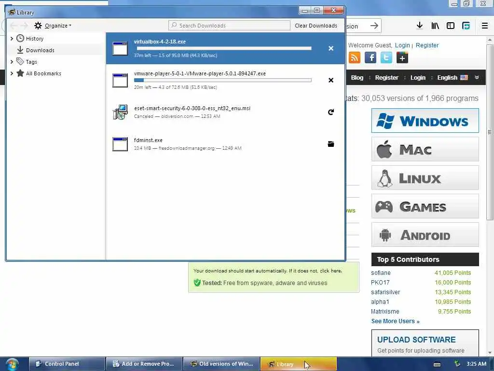This screenshot has width=494, height=371.
Task: Expand the Tags tree node
Action: [12, 62]
